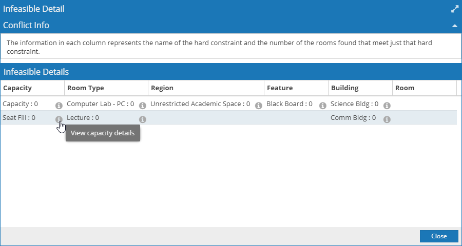The height and width of the screenshot is (246, 462).
Task: Open info icon for Computer Lab - PC
Action: pyautogui.click(x=143, y=106)
